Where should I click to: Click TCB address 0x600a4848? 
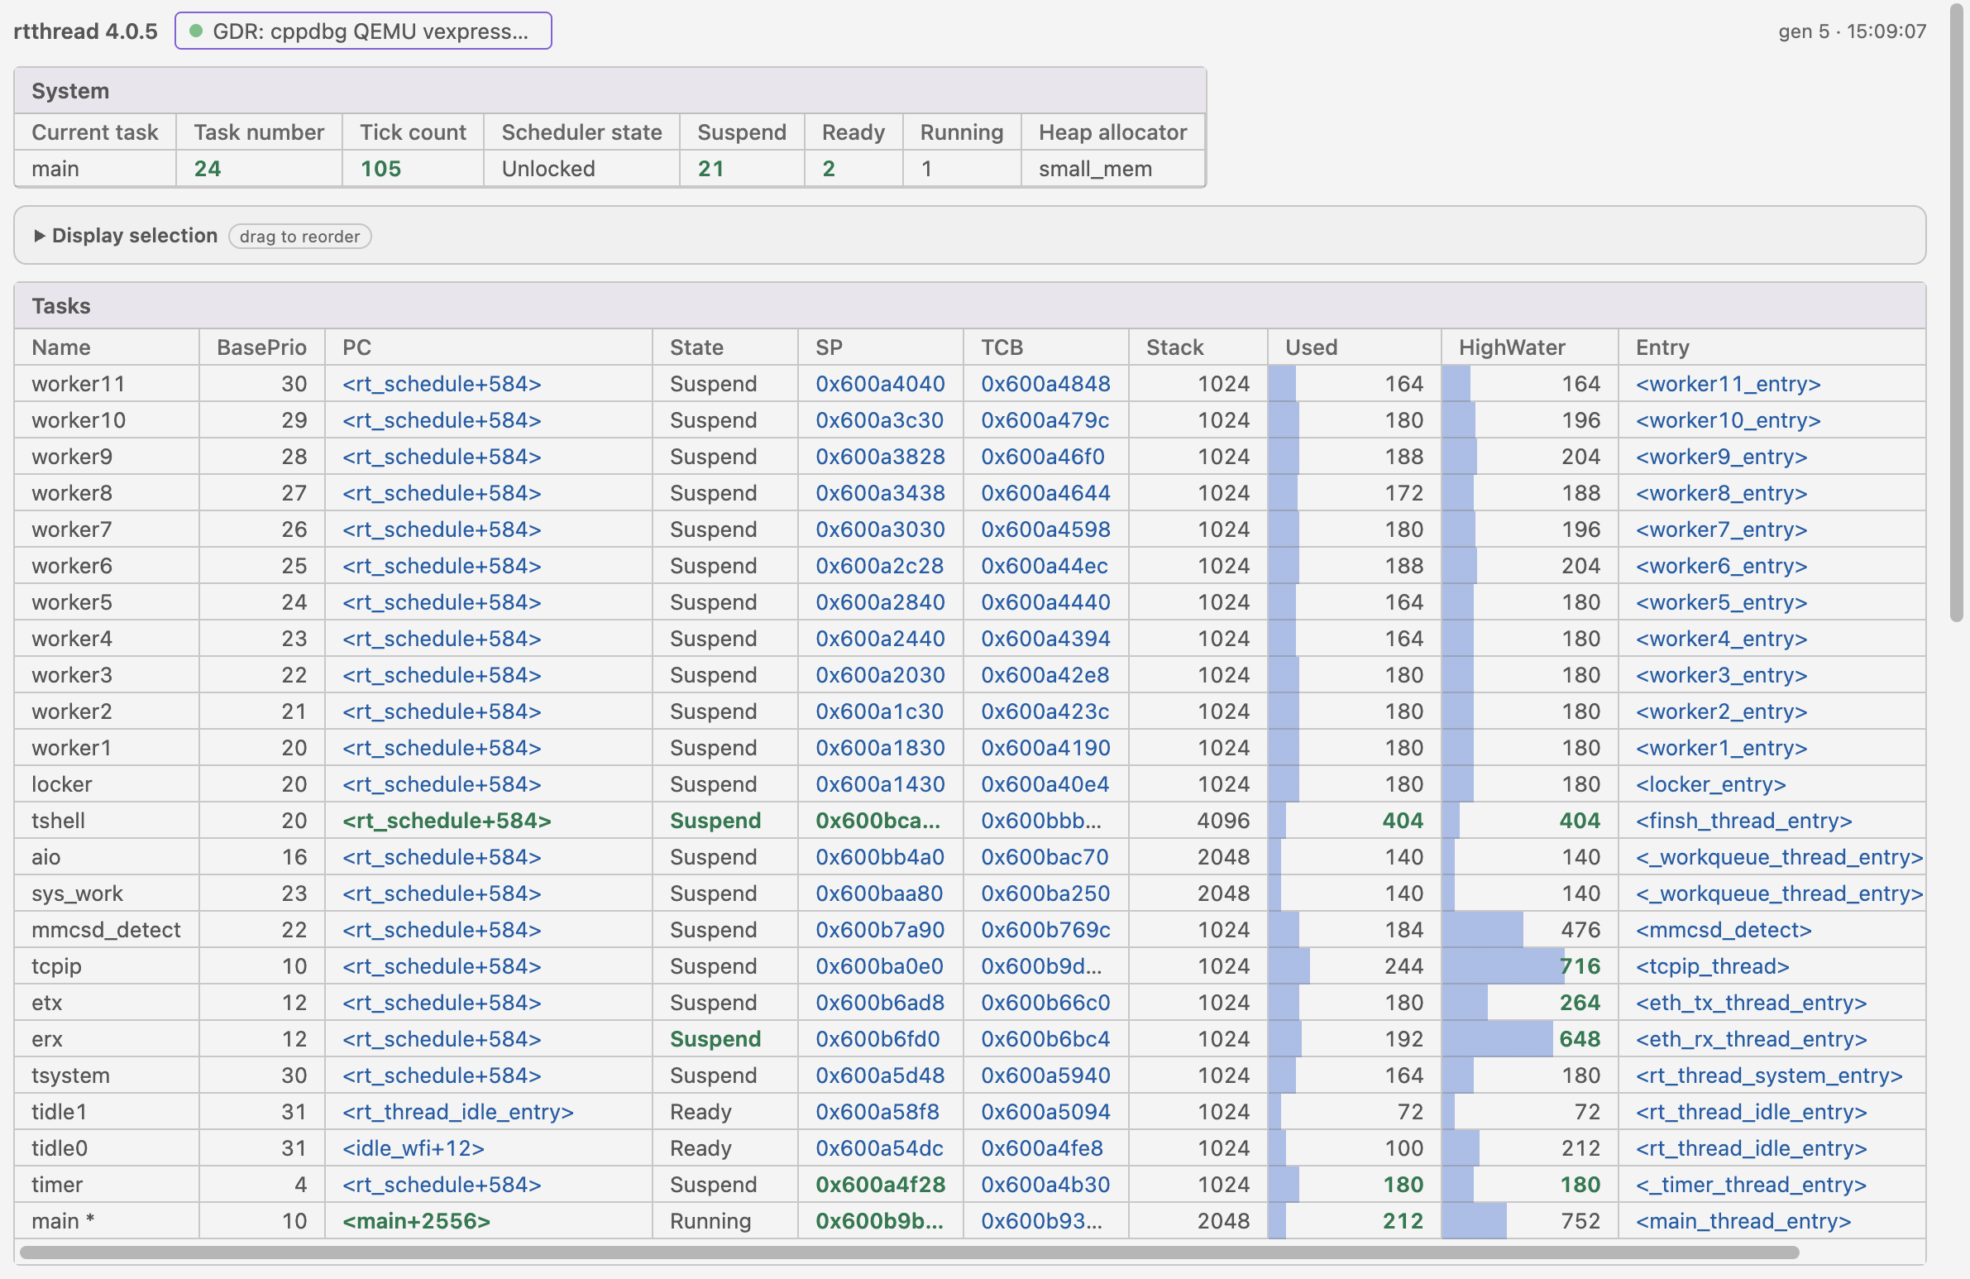coord(1045,384)
